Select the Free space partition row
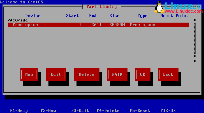Screen dimensions: 204x113 pyautogui.click(x=98, y=25)
